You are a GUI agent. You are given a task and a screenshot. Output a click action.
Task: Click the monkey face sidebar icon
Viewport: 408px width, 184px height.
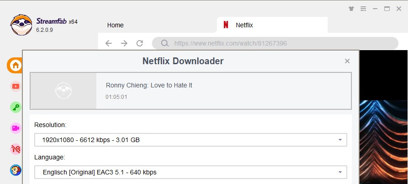pyautogui.click(x=16, y=170)
